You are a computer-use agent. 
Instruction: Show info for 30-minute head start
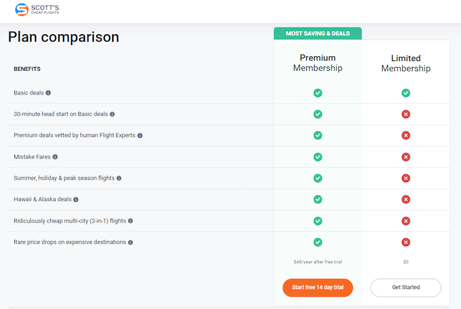pos(112,114)
